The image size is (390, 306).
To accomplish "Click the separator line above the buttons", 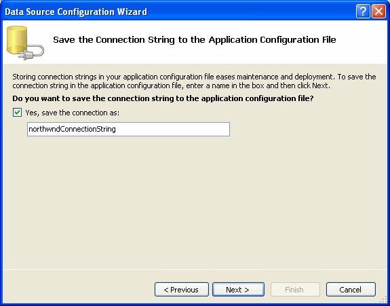I will [x=195, y=269].
